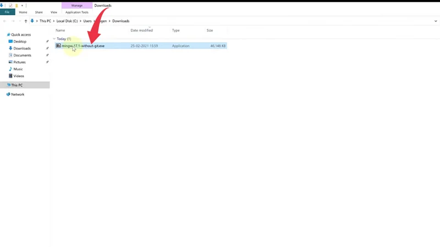Open the File menu
Screen dimensions: 440x247
point(7,12)
